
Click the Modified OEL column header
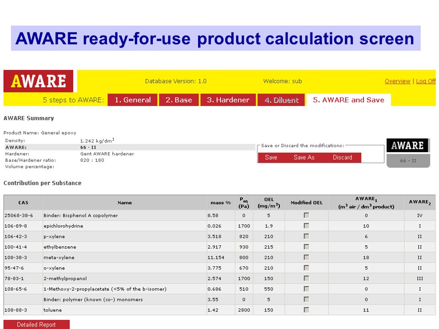306,202
